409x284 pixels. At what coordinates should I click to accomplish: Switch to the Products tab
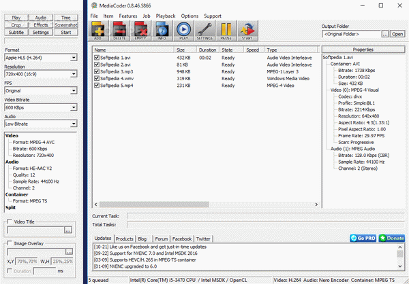pos(125,238)
